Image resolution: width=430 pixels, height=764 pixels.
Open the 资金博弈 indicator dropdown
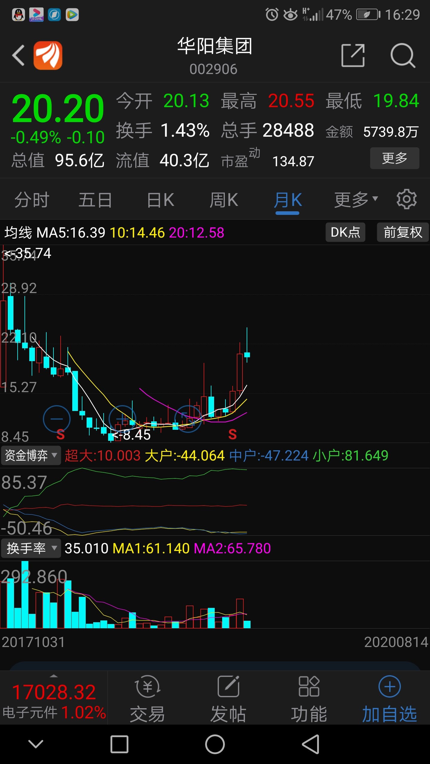point(31,455)
